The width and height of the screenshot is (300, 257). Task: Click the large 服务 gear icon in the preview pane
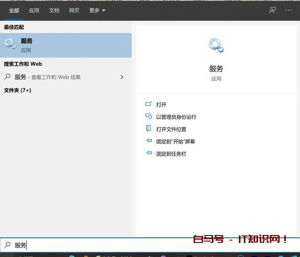pos(216,45)
